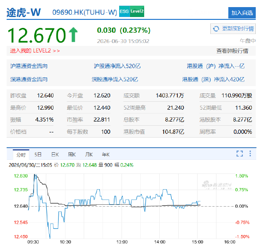Click chart y-axis label 12.450

click(x=21, y=236)
